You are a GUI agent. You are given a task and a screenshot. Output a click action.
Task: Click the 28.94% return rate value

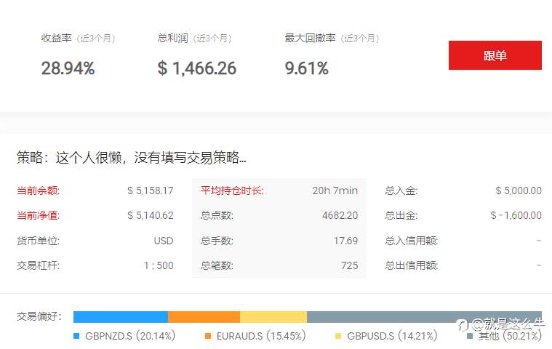[x=68, y=68]
